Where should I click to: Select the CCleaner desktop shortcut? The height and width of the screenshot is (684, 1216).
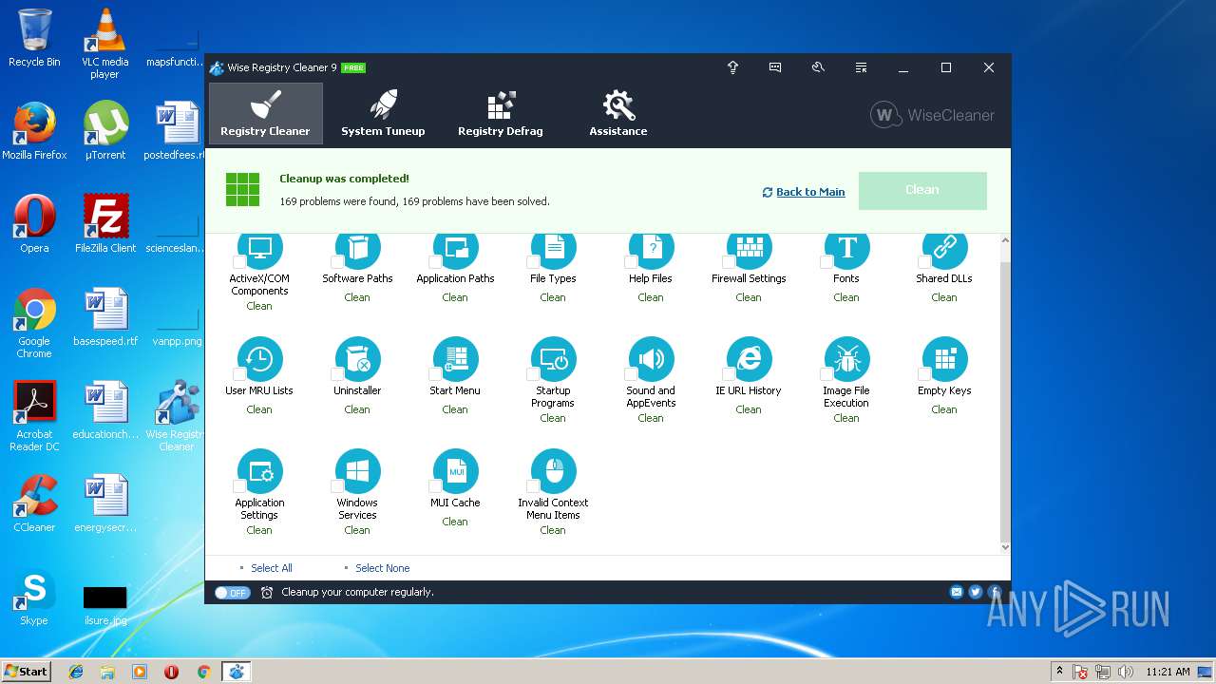point(34,503)
